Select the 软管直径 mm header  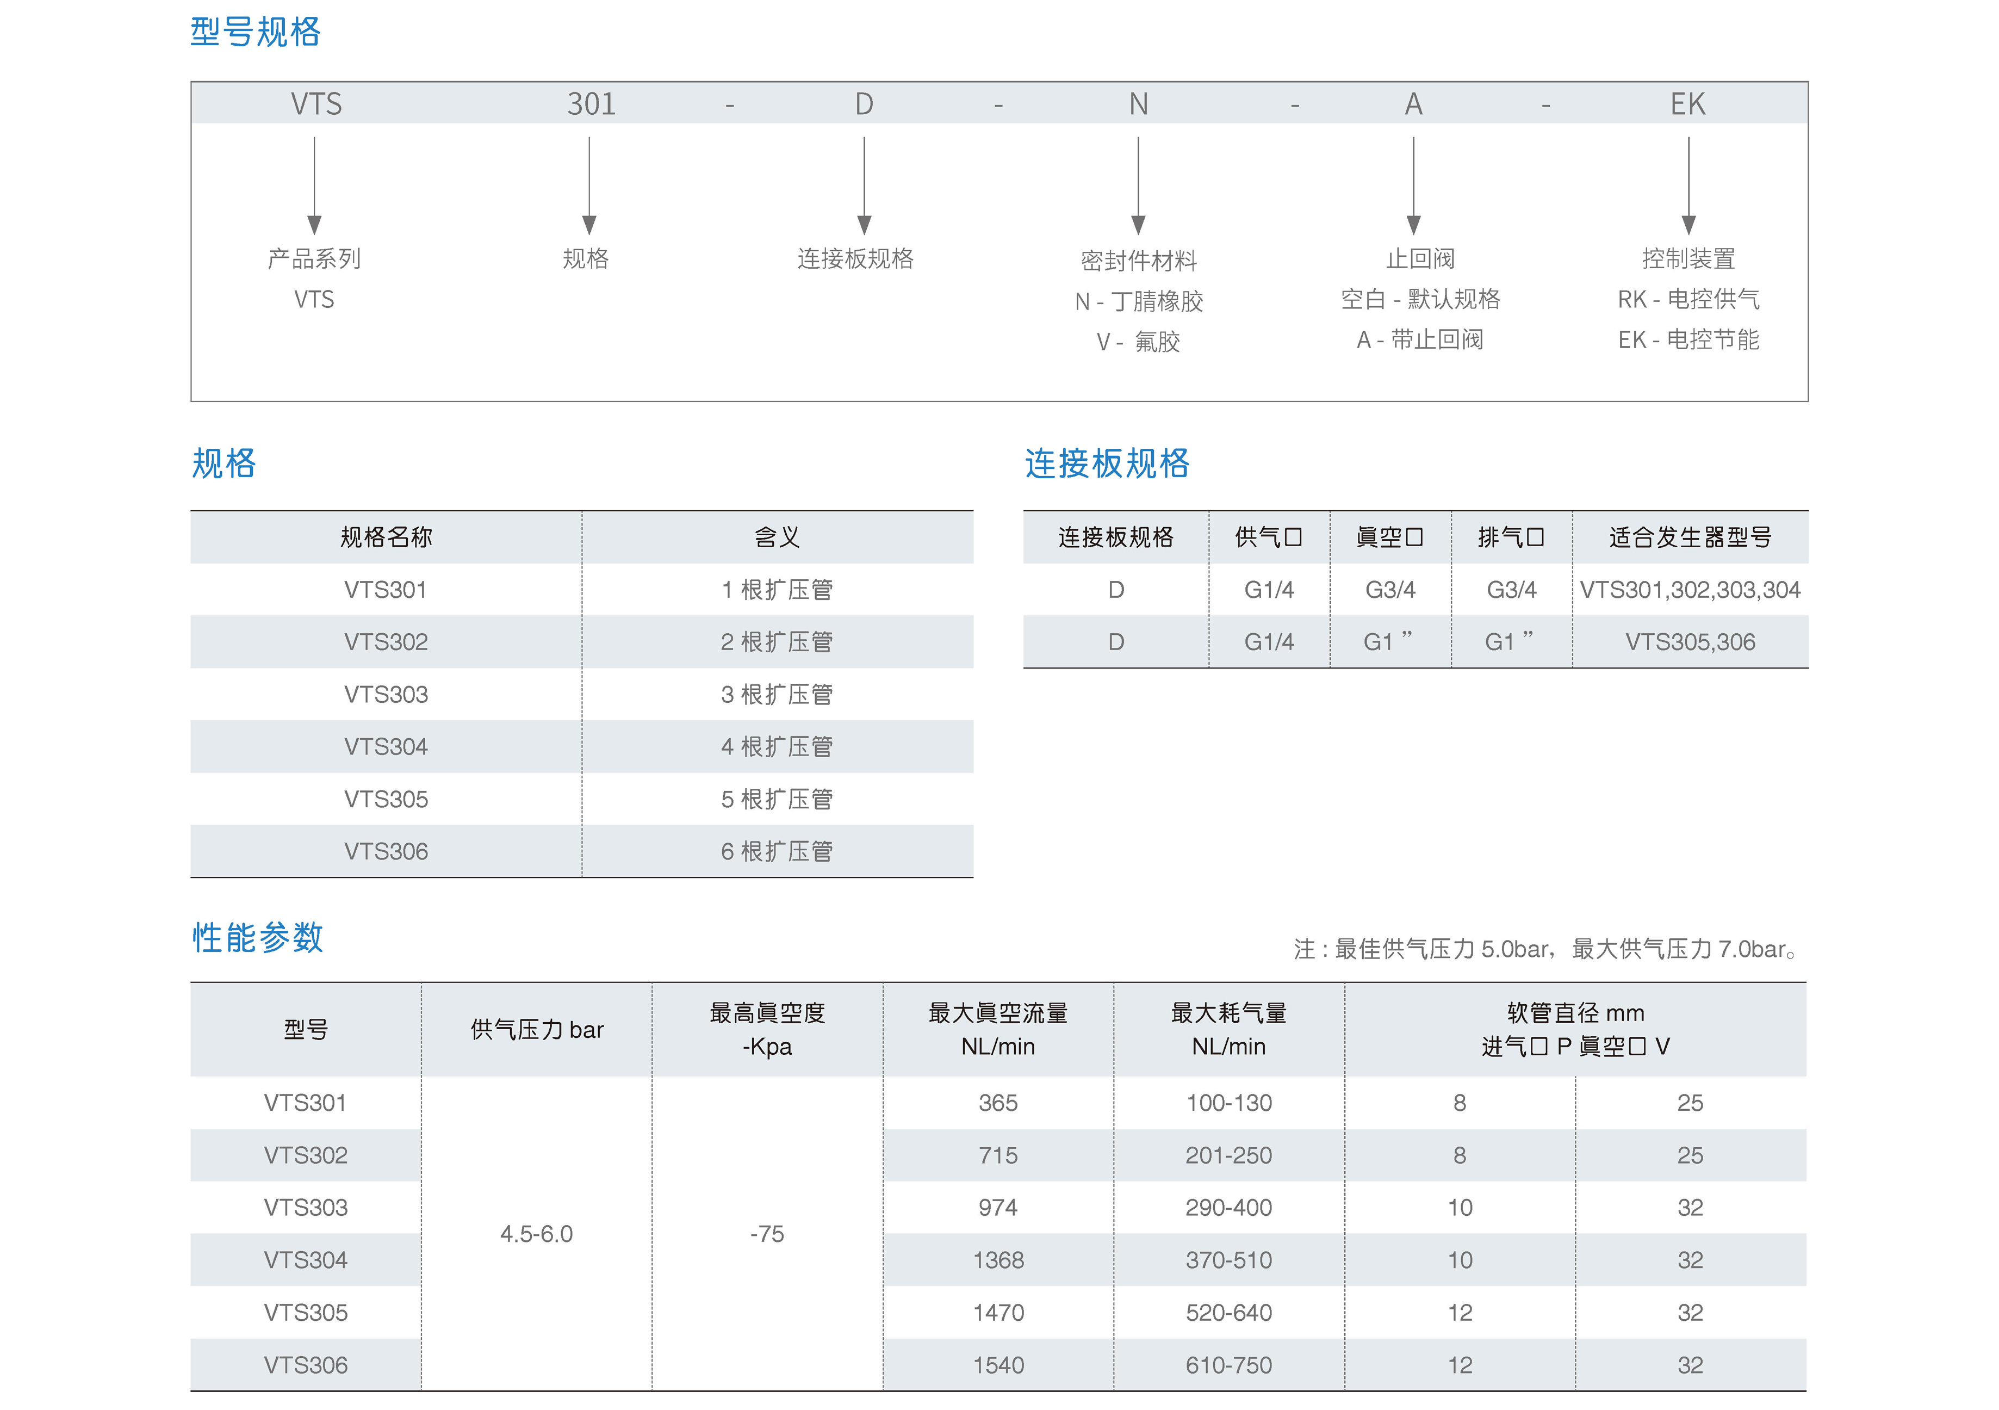1575,1013
